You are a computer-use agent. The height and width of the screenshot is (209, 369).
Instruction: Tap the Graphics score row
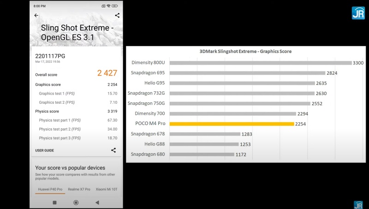76,85
